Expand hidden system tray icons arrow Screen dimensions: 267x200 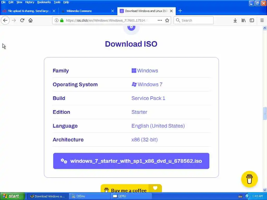click(x=247, y=196)
